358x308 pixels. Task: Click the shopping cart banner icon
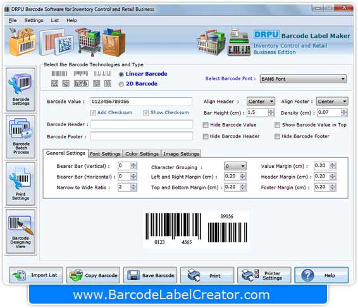[x=88, y=42]
